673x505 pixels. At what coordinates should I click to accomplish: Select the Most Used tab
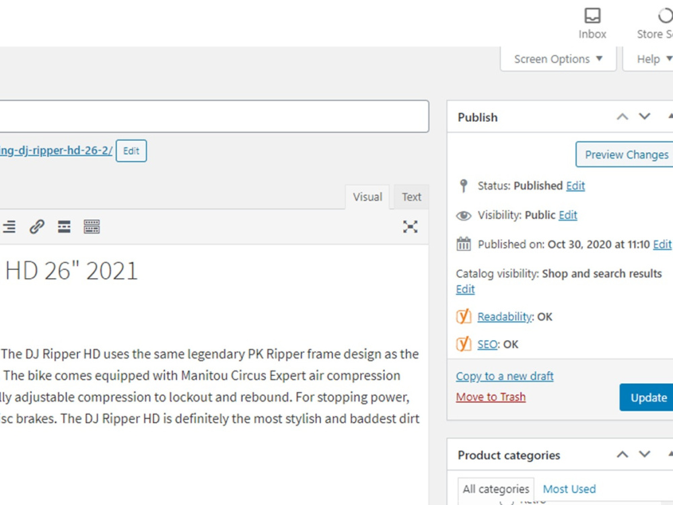[569, 489]
